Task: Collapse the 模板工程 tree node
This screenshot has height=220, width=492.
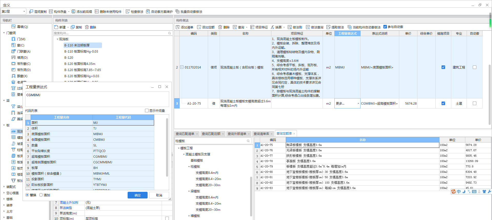Action: [179, 148]
